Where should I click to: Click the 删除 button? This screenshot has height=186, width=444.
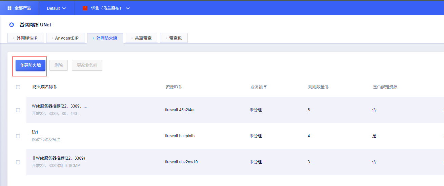tap(59, 65)
